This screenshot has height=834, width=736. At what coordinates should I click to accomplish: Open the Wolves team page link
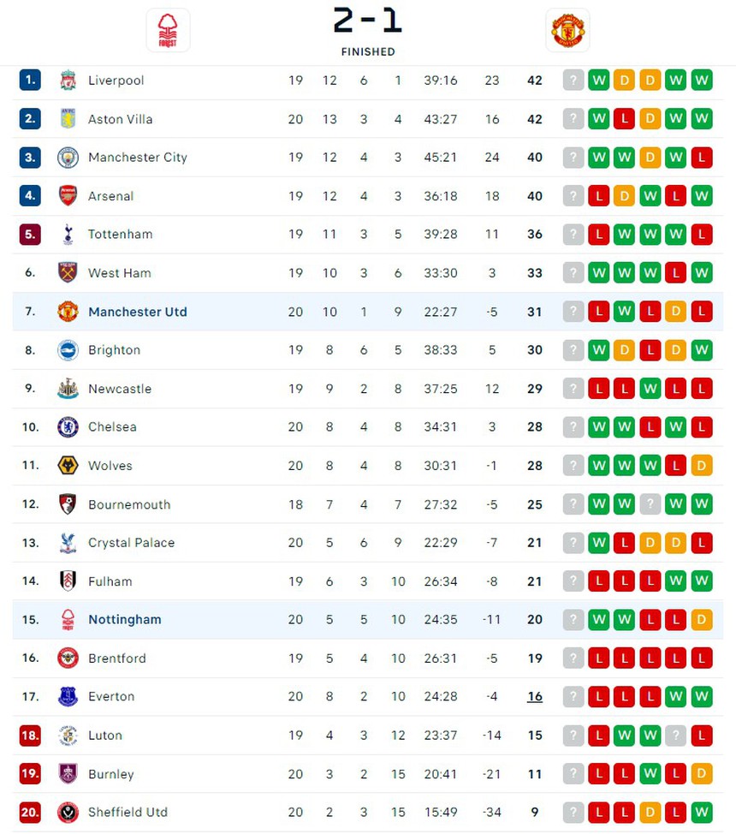[110, 466]
